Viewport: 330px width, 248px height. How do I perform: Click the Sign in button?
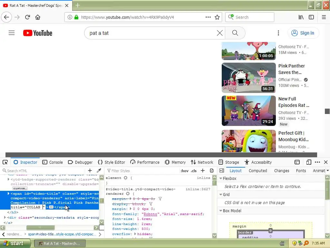(303, 33)
